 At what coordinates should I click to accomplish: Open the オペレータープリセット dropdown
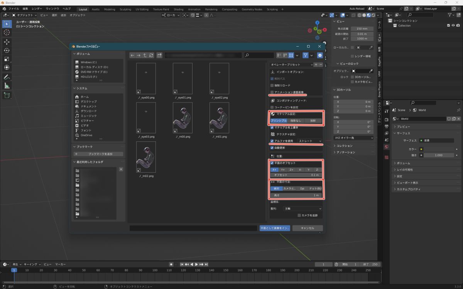point(291,65)
